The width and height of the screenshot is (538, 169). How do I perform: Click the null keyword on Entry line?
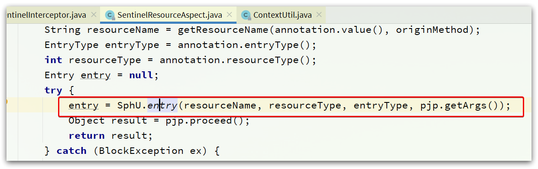click(141, 76)
